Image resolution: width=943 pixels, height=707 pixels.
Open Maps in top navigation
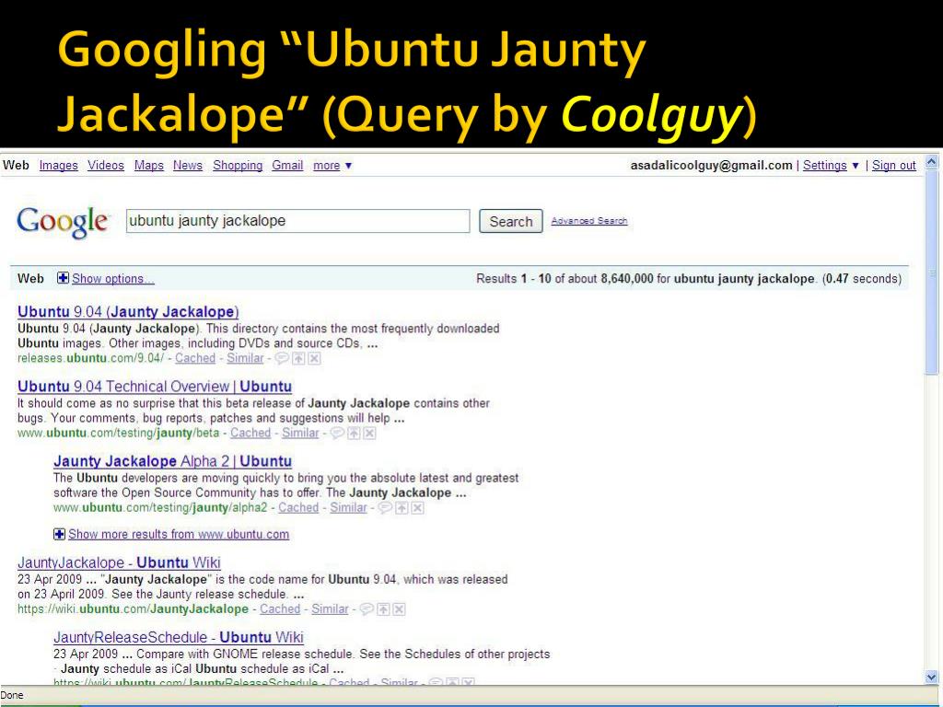[149, 166]
